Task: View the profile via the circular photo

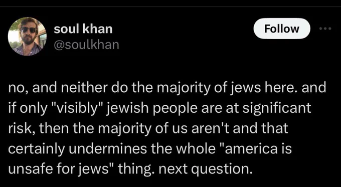Action: pos(27,36)
